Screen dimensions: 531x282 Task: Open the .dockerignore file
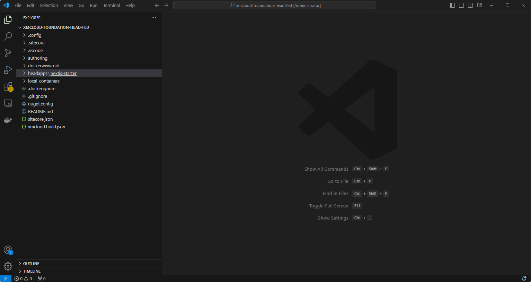tap(89, 88)
